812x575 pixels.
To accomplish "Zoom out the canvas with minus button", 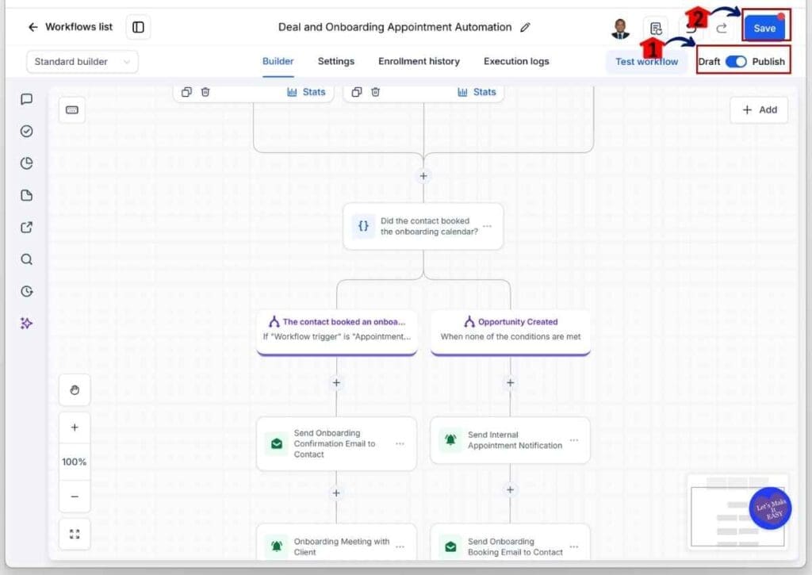I will pyautogui.click(x=75, y=496).
